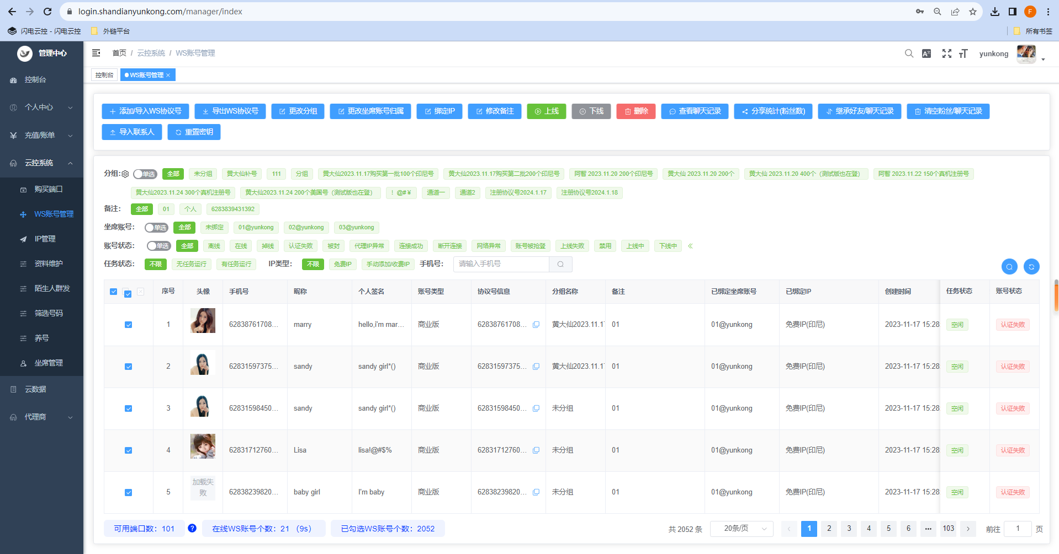The height and width of the screenshot is (554, 1059).
Task: Click the group settings gear icon
Action: (125, 174)
